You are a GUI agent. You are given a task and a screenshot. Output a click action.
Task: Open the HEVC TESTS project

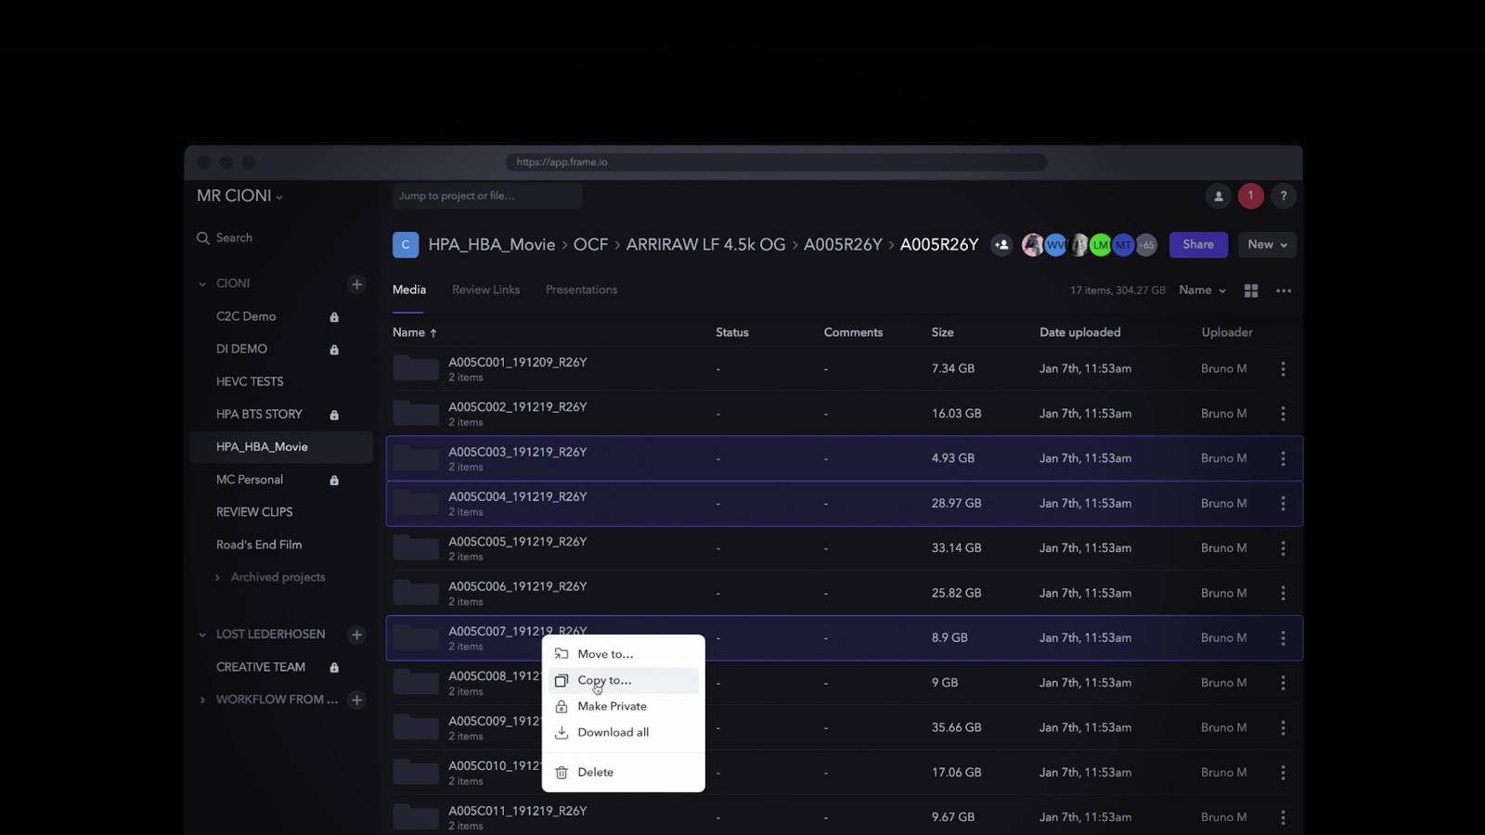[250, 381]
